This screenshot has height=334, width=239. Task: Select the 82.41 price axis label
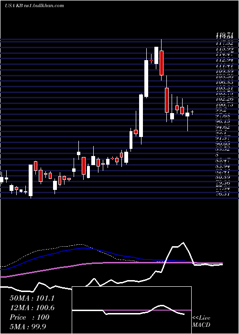(224, 171)
